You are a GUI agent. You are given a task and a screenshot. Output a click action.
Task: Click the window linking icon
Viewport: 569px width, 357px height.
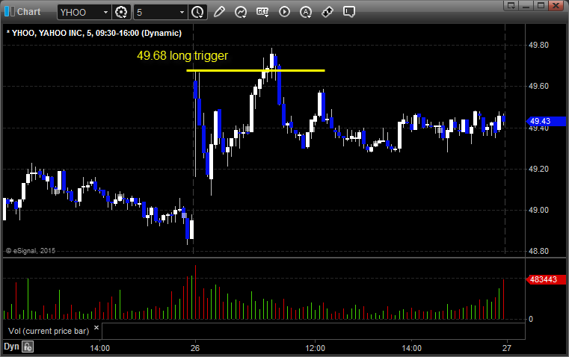coord(327,12)
